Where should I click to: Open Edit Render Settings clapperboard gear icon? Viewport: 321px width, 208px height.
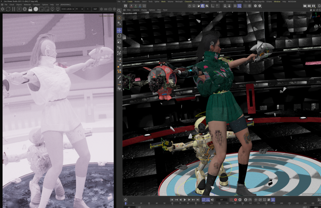tap(314, 6)
